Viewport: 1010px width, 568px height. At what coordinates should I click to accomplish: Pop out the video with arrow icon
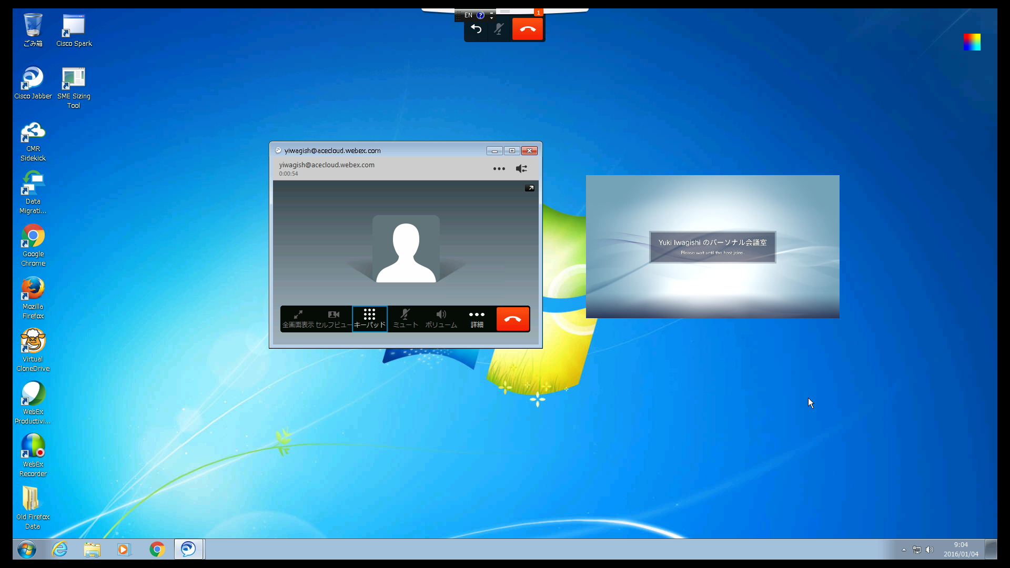click(530, 188)
